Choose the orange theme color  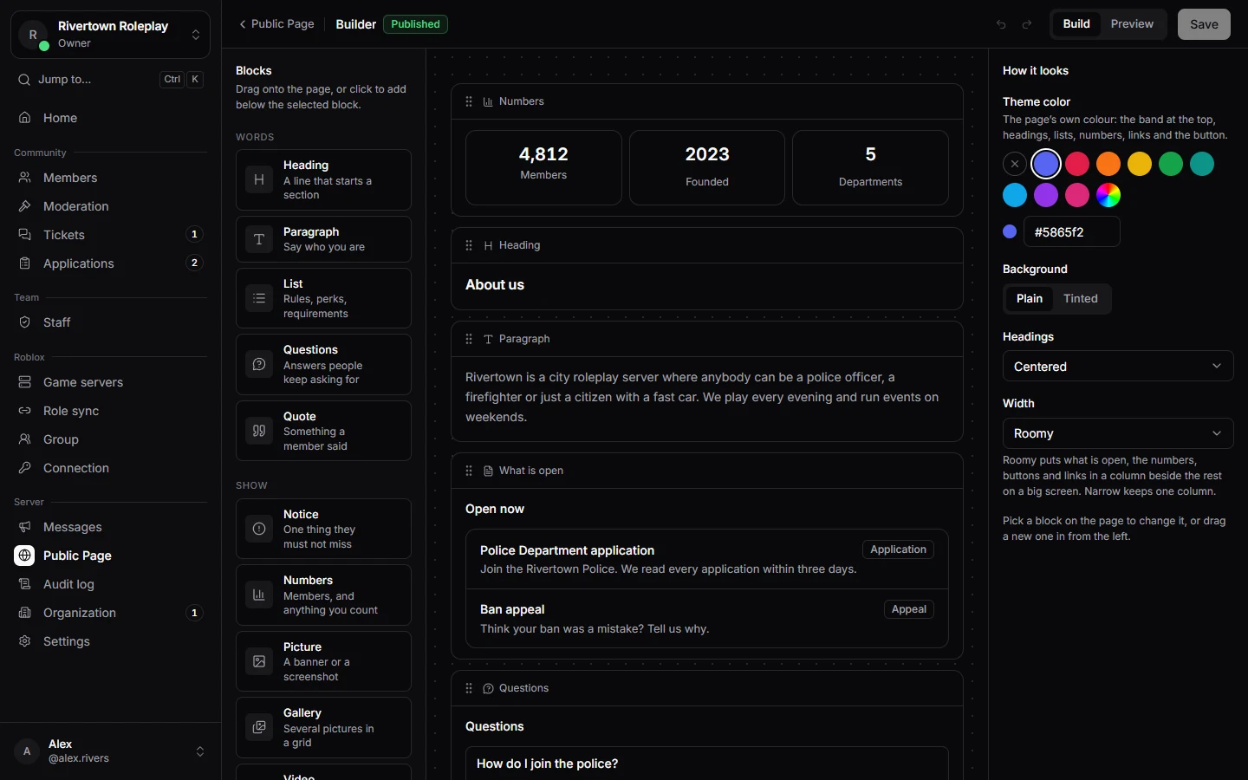pos(1108,164)
